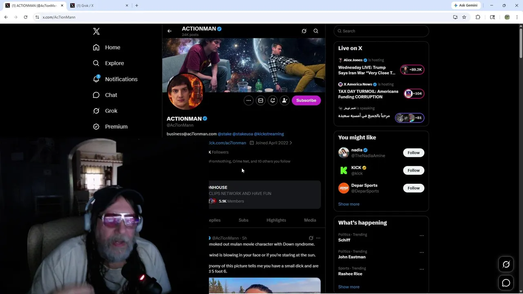Click Grok icon in profile header
This screenshot has height=294, width=523.
pyautogui.click(x=304, y=31)
